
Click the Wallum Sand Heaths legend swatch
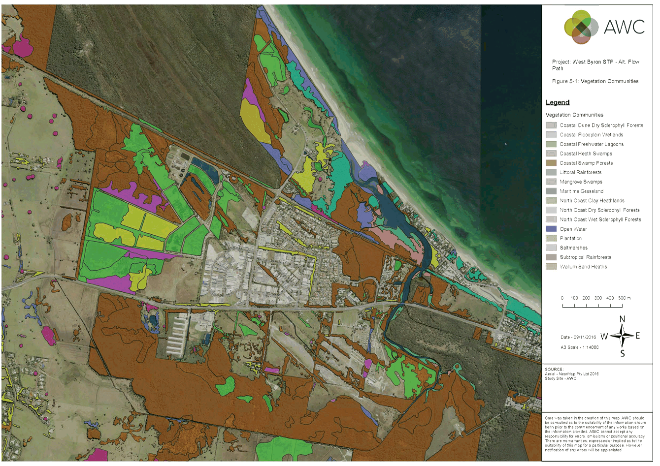click(551, 266)
